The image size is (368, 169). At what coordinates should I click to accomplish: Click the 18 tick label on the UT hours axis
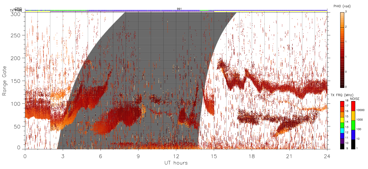[252, 156]
